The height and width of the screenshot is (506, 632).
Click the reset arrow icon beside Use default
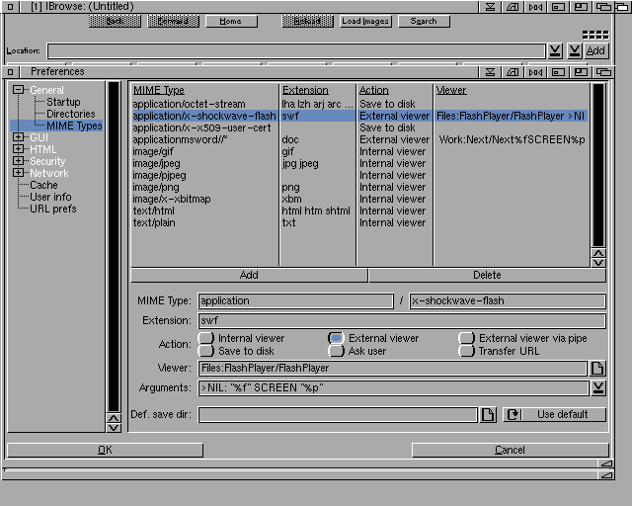click(x=513, y=415)
